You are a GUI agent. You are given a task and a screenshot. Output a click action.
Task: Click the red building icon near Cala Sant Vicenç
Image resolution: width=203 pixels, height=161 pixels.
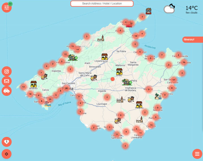coord(129,25)
